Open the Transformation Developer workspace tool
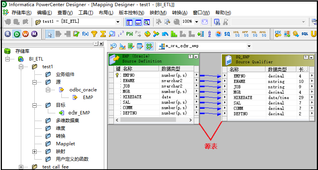 [131, 46]
